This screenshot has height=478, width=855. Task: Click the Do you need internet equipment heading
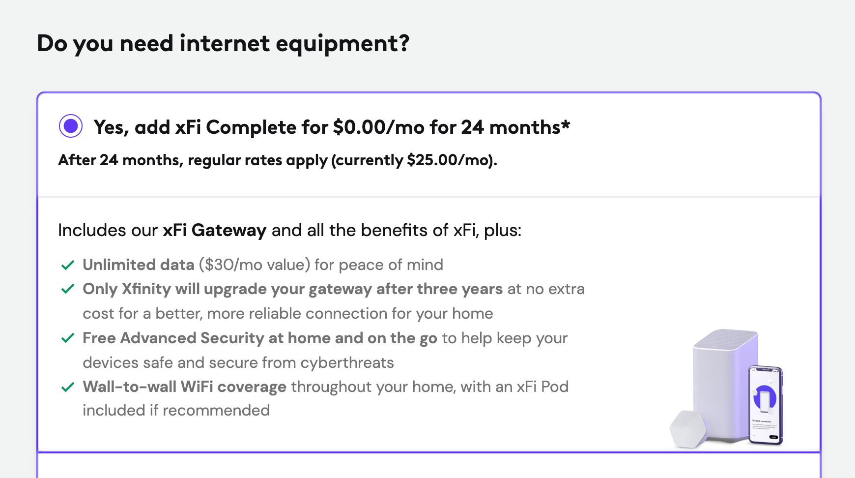[x=224, y=43]
